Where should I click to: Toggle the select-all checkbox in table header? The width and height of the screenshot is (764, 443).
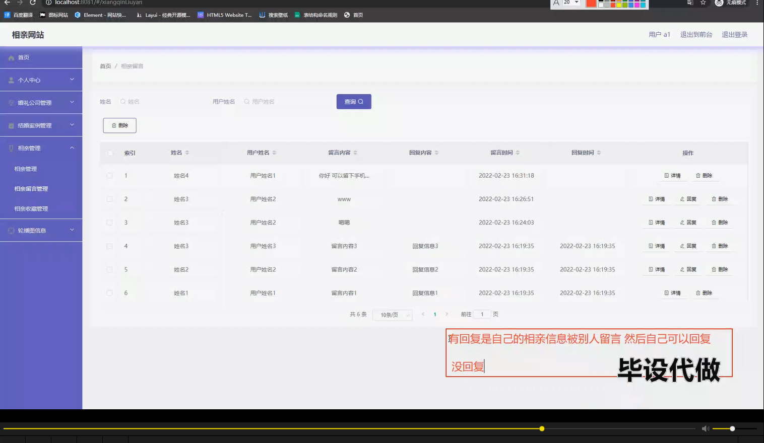point(109,153)
